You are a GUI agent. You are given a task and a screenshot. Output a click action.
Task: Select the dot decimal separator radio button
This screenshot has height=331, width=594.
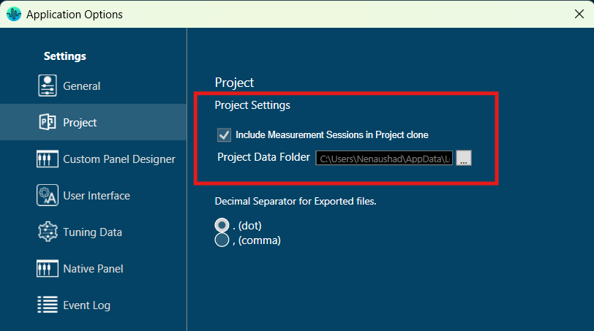[x=222, y=225]
